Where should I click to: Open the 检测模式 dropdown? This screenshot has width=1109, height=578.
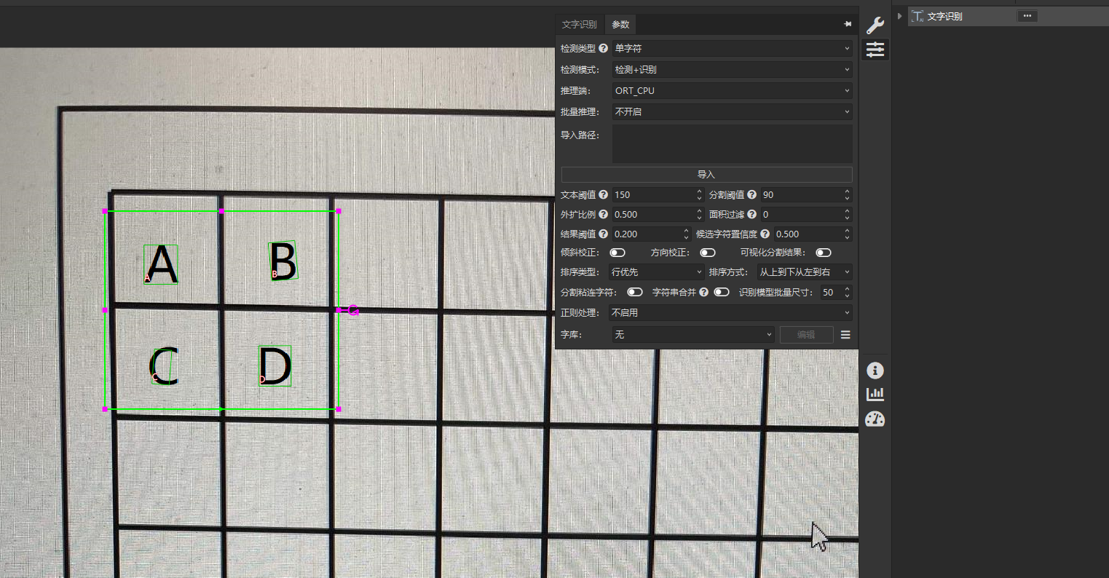click(x=731, y=70)
